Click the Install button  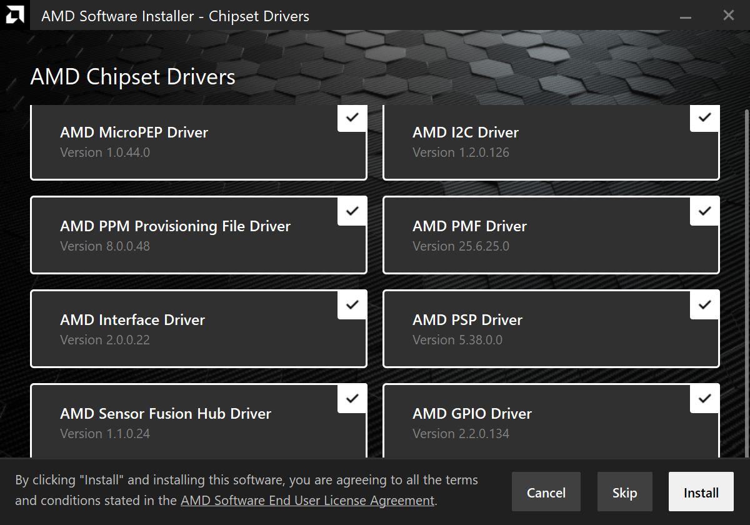pos(701,492)
